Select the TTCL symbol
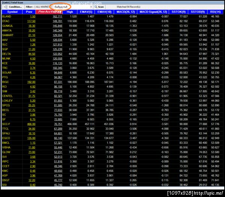The height and width of the screenshot is (197, 225). 5,129
